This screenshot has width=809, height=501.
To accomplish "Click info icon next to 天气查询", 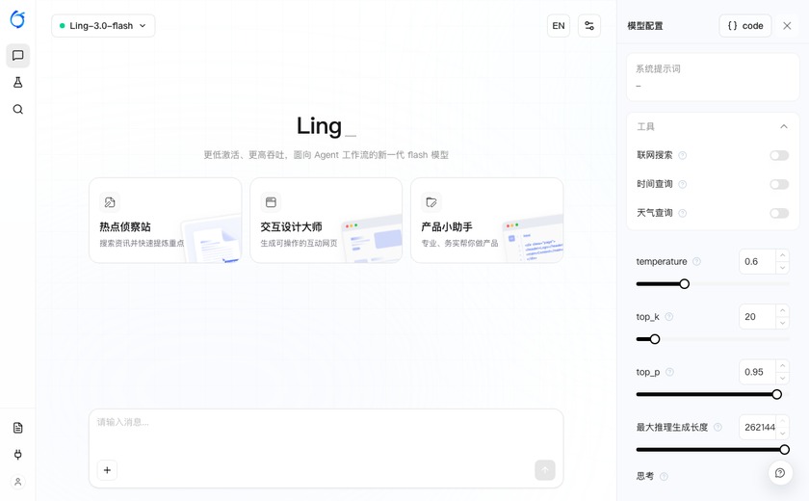I will pyautogui.click(x=682, y=213).
